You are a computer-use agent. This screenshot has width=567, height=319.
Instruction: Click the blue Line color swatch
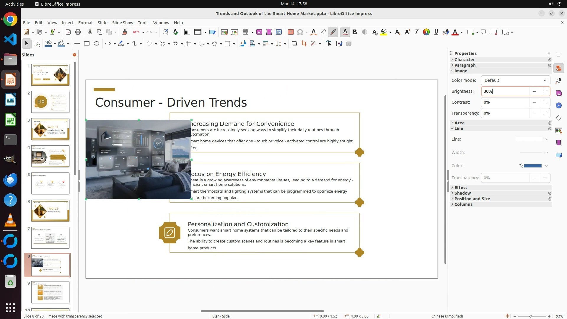[532, 166]
